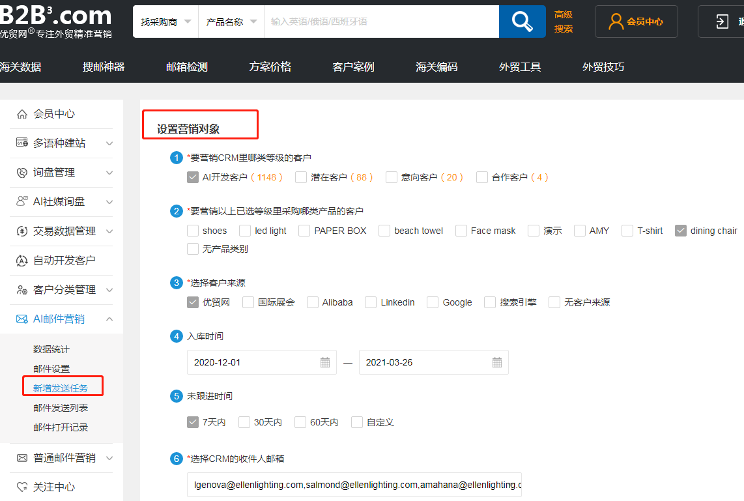Click the icon beside 自动开发客户
744x501 pixels.
coord(22,261)
